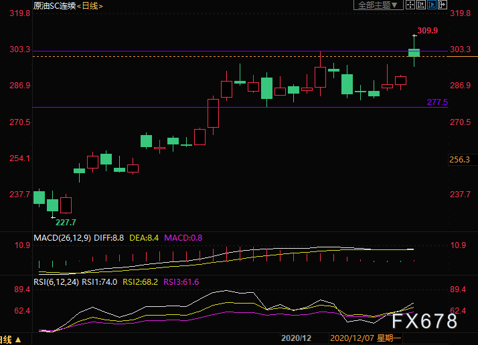Click the 2020/12 month label on timeline
Screen dimensions: 478x345
click(296, 338)
